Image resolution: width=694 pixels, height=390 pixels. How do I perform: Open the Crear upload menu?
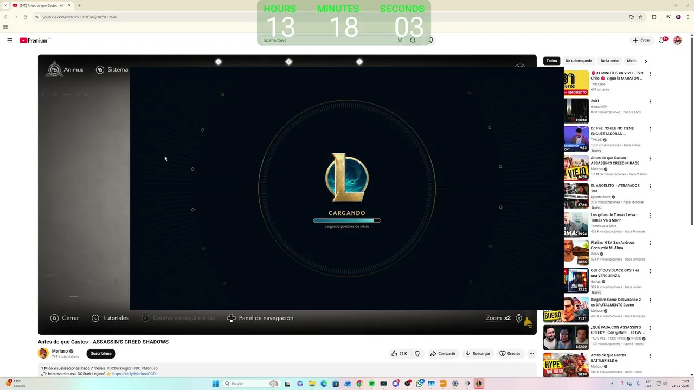pyautogui.click(x=641, y=40)
